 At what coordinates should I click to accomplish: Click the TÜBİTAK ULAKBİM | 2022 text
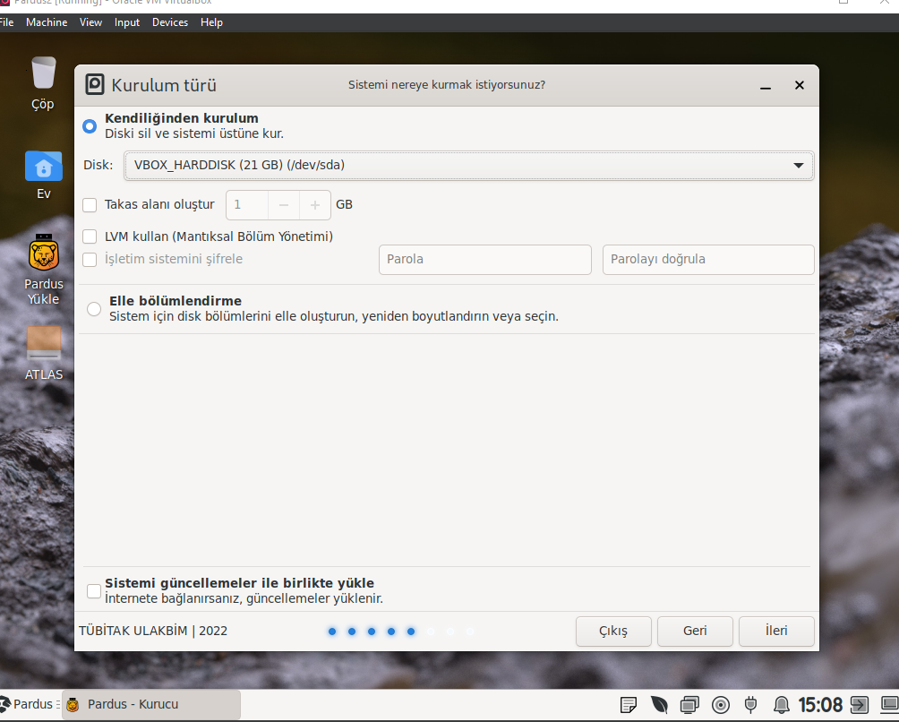[153, 631]
